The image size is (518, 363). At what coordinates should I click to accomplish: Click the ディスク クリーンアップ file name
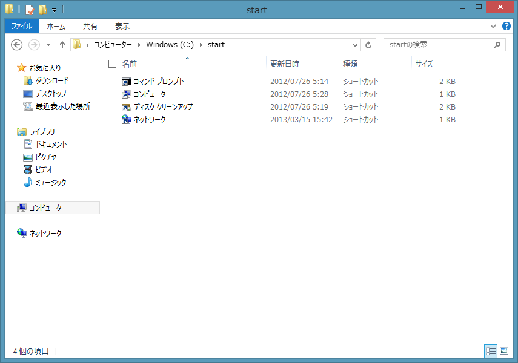(x=163, y=107)
